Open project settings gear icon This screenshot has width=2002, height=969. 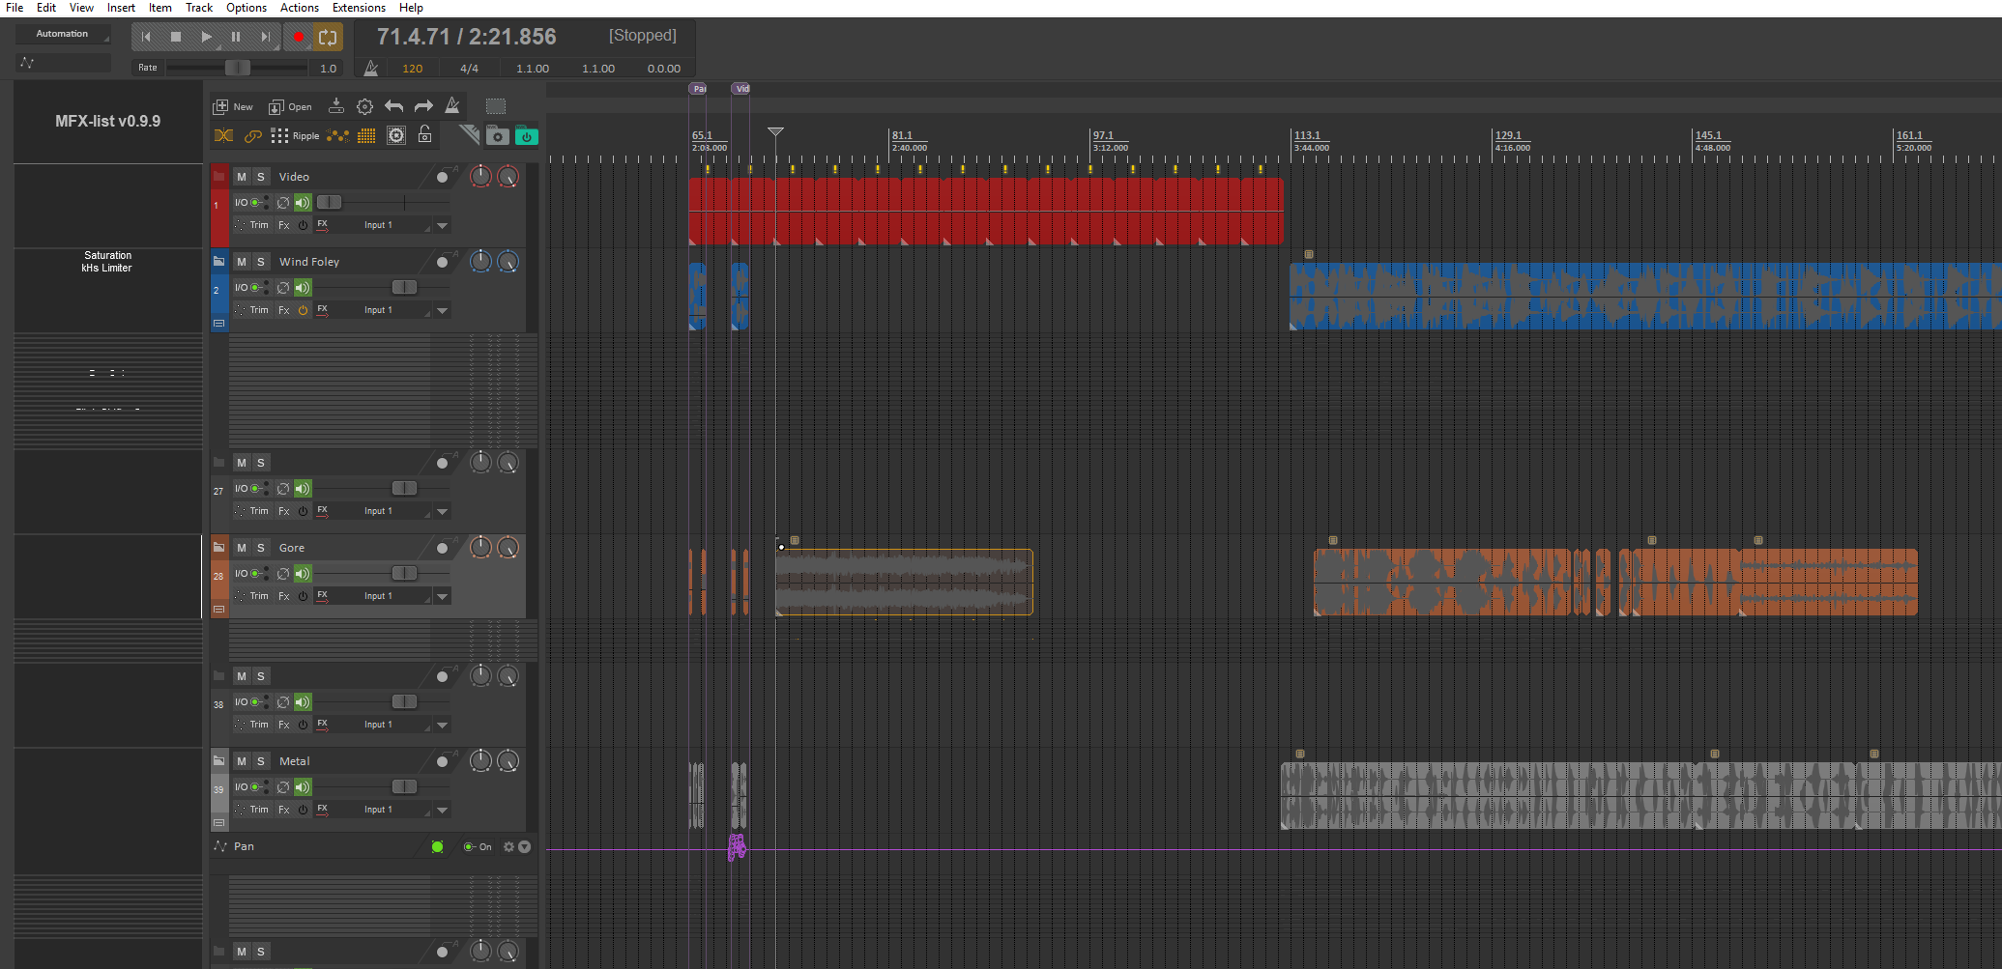[364, 106]
